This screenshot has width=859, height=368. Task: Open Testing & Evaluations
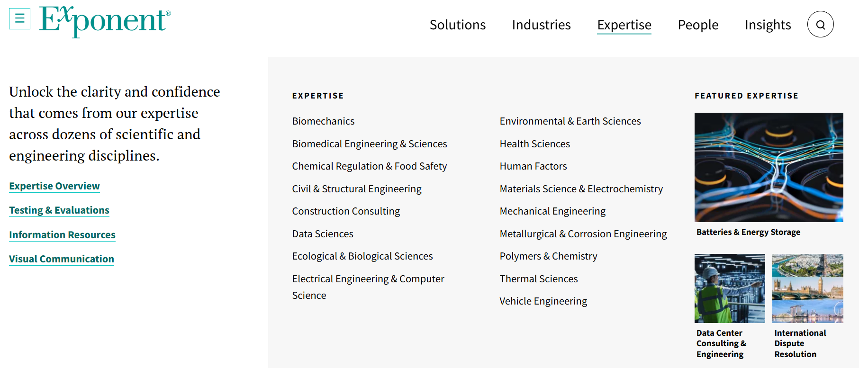coord(59,210)
